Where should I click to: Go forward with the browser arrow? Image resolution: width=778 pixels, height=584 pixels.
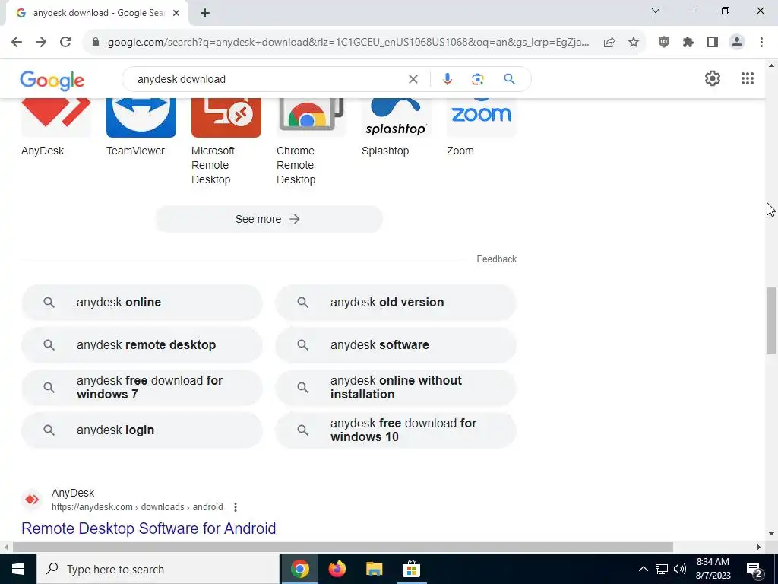[41, 42]
